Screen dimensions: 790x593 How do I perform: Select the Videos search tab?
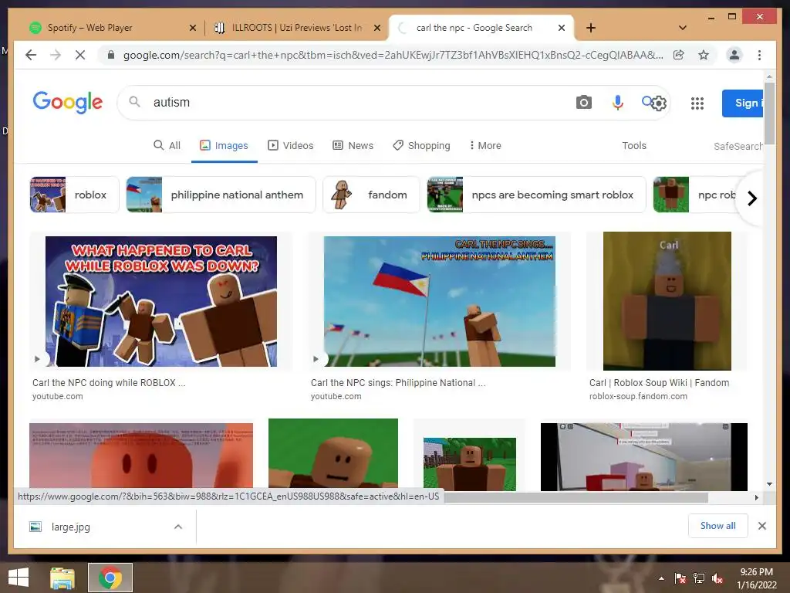pyautogui.click(x=291, y=146)
